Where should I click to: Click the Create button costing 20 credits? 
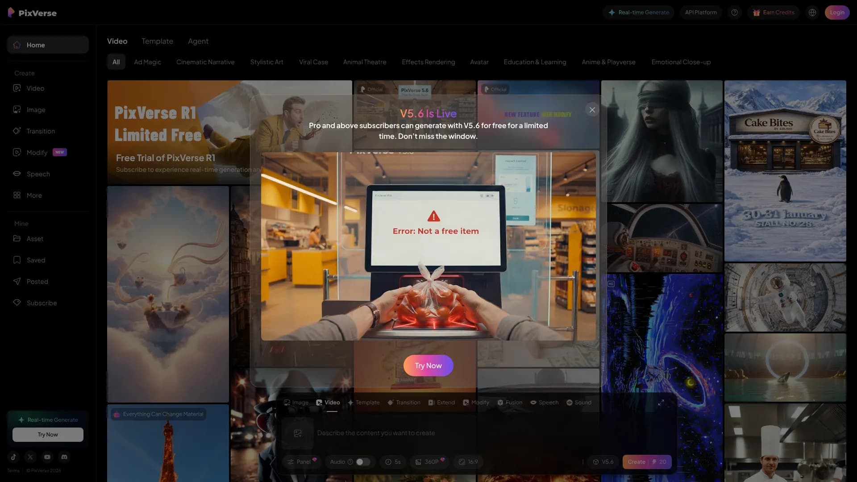[647, 462]
